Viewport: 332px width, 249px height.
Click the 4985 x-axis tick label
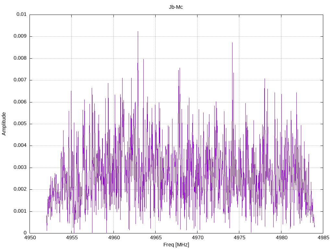tap(323, 238)
